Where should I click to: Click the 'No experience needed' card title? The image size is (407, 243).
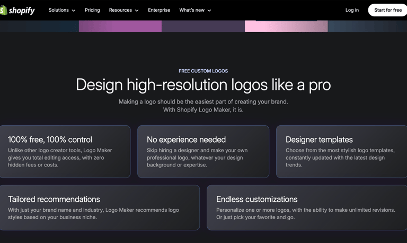point(186,140)
